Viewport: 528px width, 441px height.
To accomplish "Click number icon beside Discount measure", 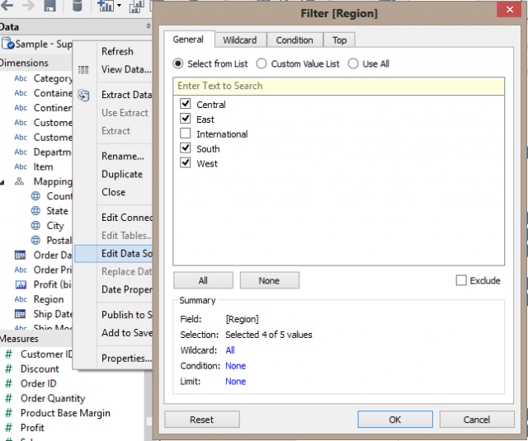I will point(9,369).
